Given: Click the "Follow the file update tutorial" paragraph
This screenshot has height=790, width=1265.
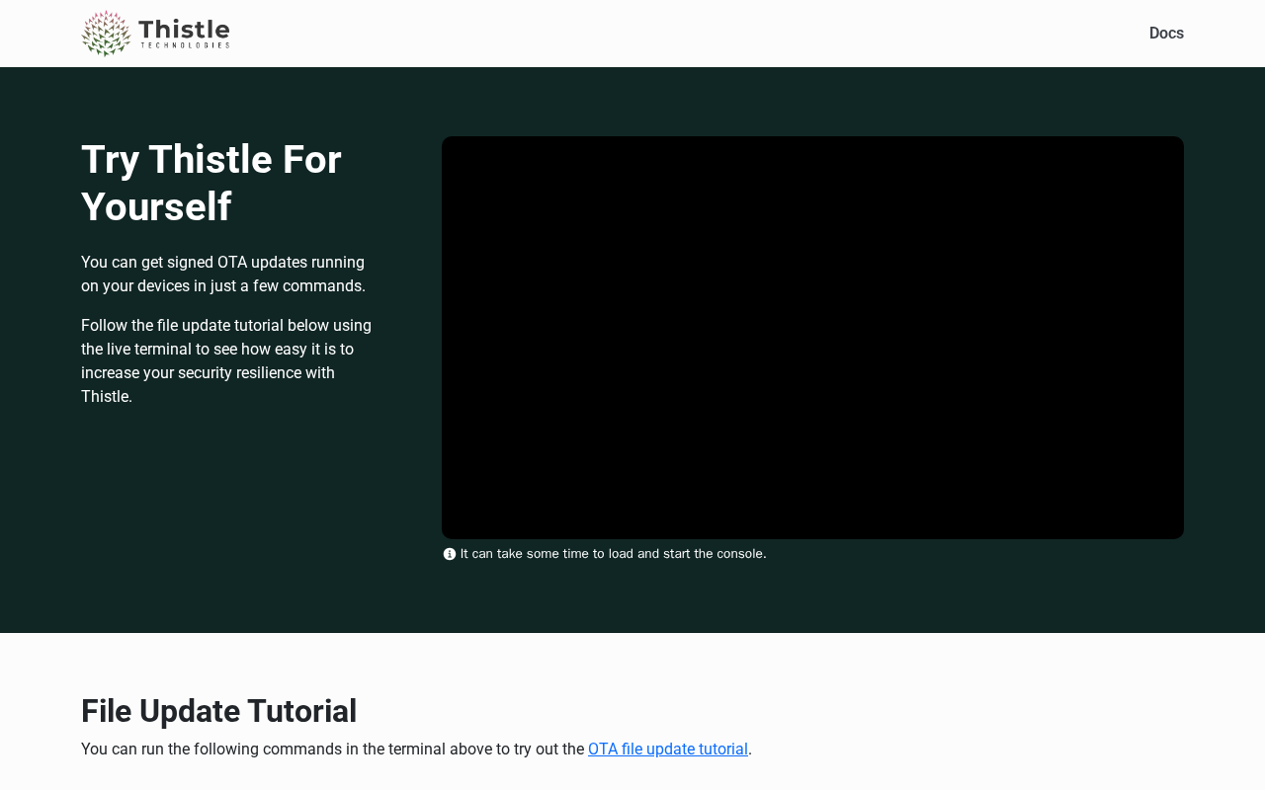Looking at the screenshot, I should click(x=226, y=361).
